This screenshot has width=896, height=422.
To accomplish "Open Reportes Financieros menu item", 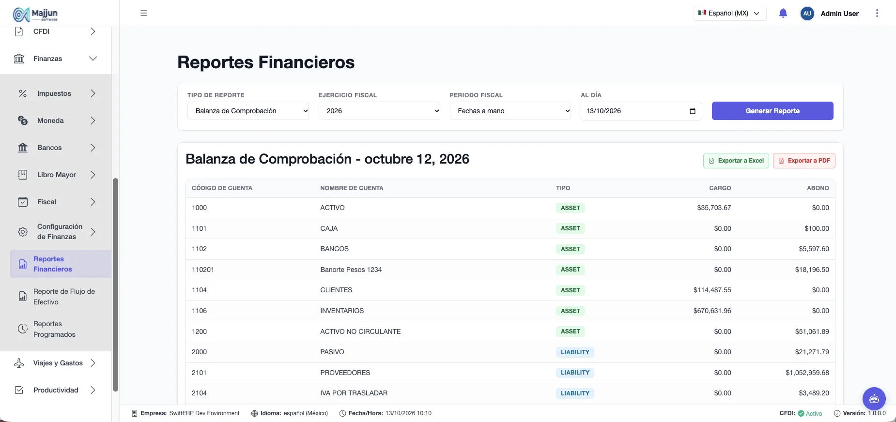I will click(61, 264).
